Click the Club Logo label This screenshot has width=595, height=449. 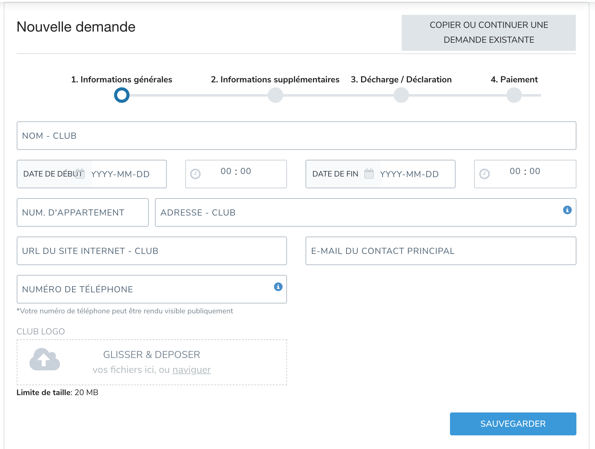[x=41, y=331]
